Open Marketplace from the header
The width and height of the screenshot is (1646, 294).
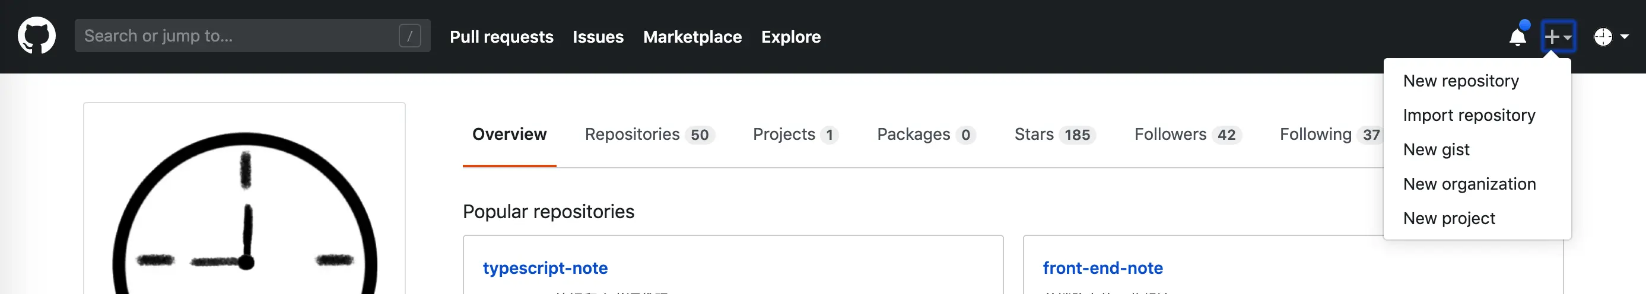[x=692, y=37]
